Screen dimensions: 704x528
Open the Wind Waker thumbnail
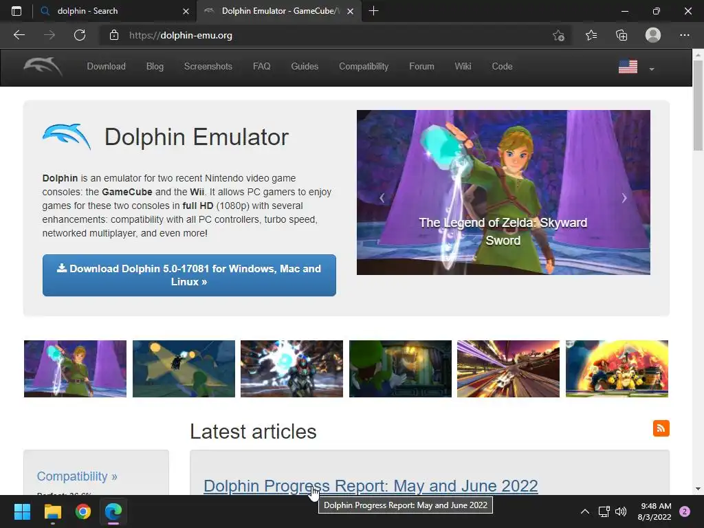click(x=184, y=368)
